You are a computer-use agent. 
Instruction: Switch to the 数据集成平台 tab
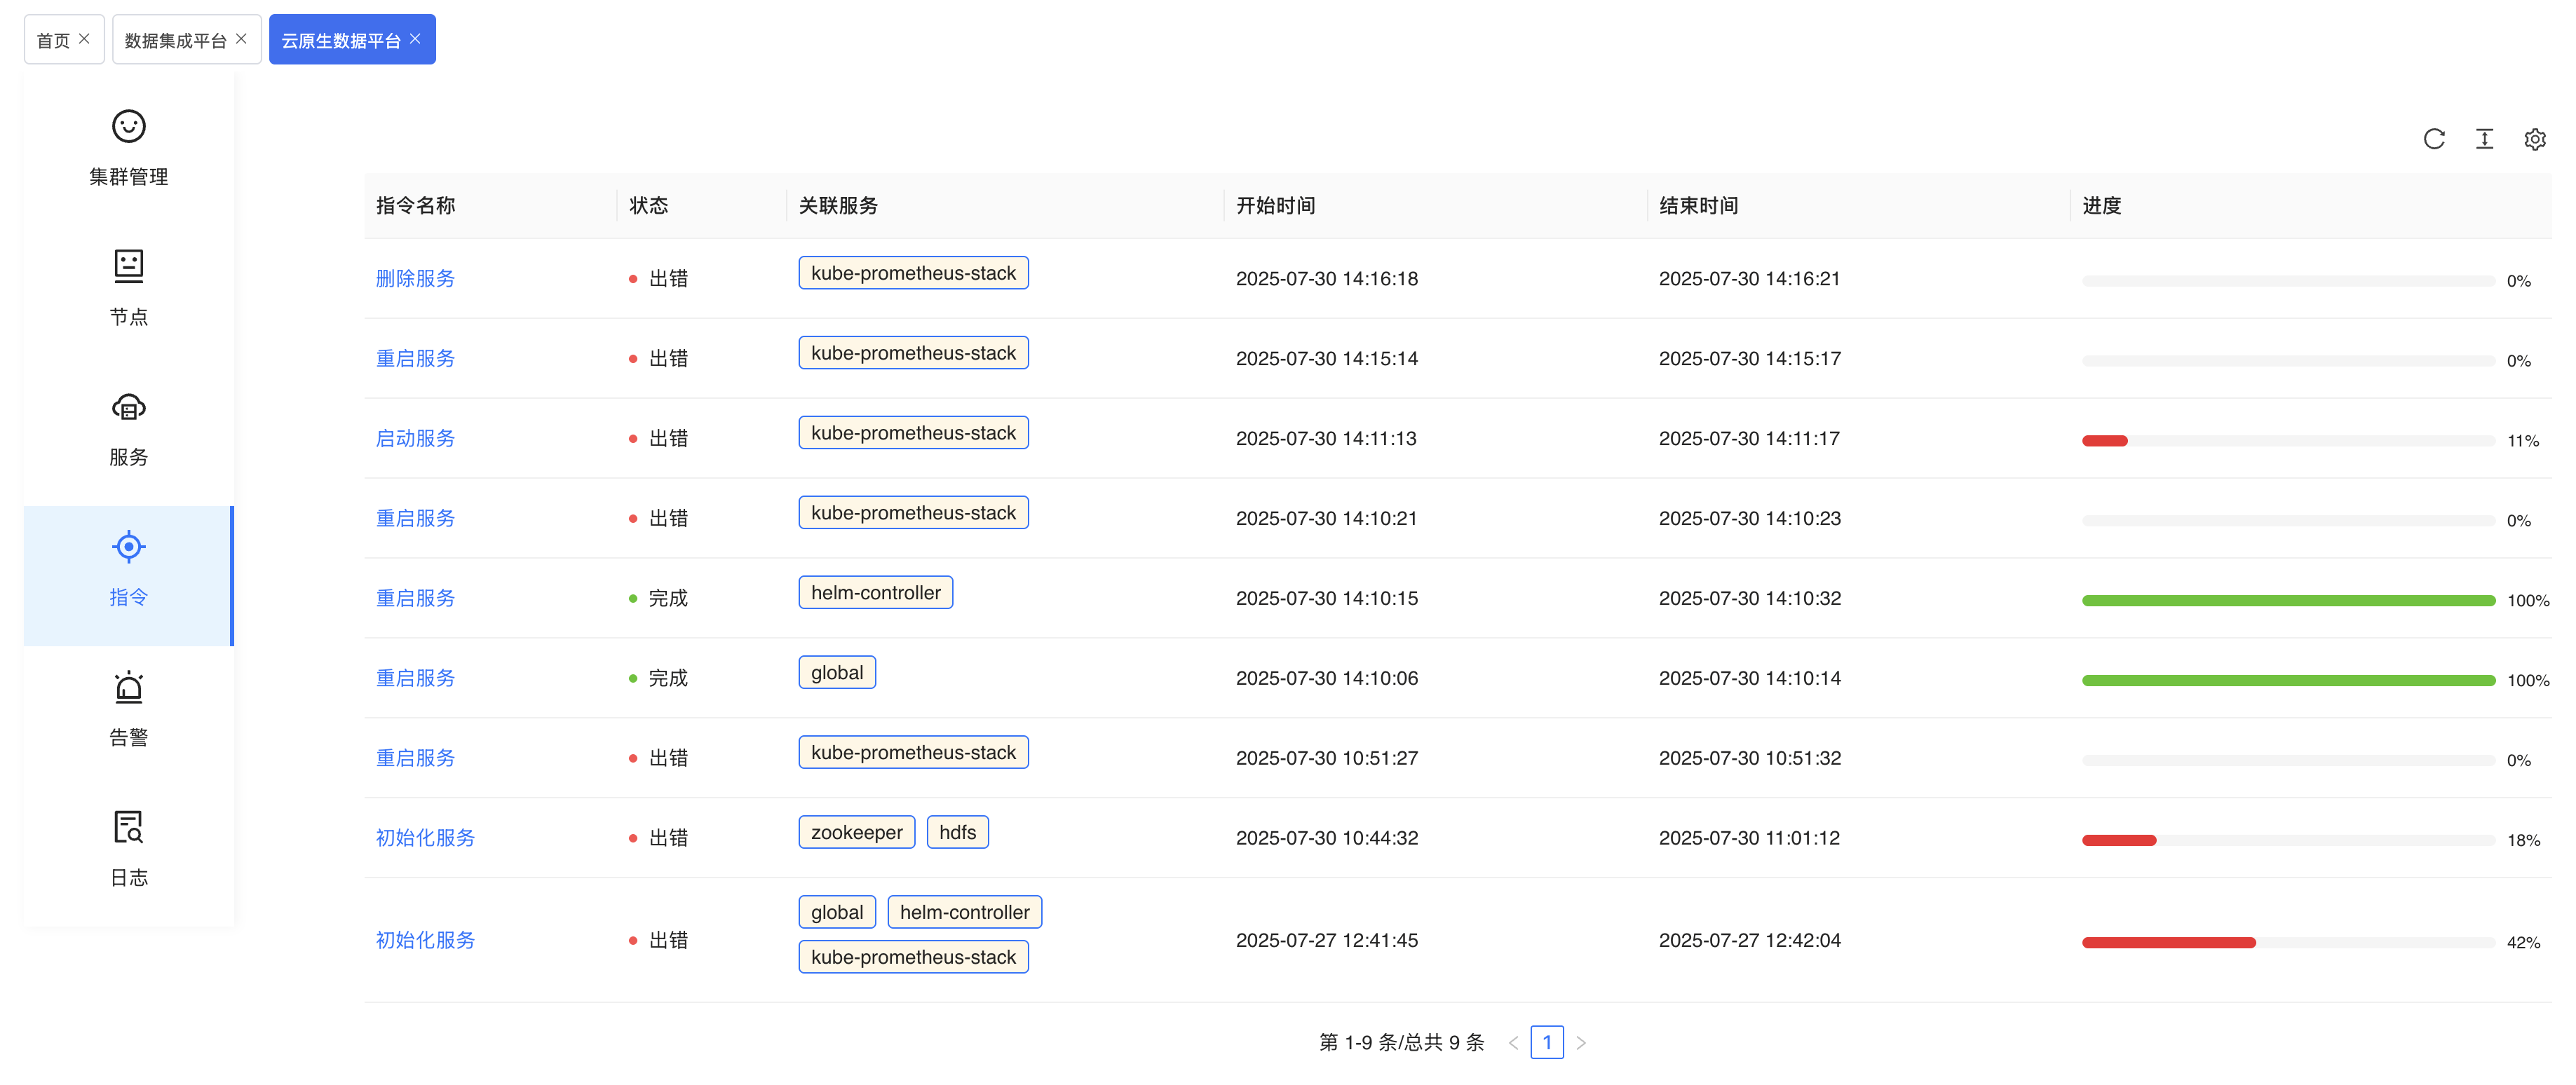click(x=175, y=40)
